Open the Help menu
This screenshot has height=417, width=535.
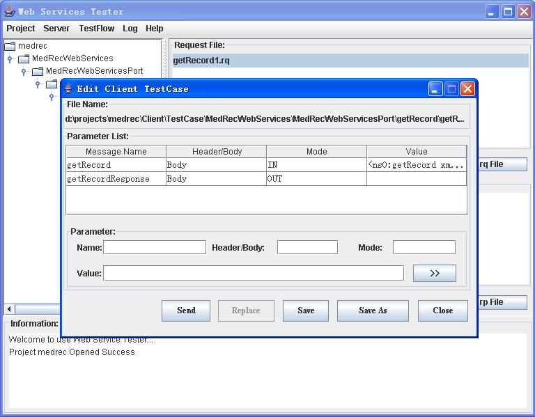point(154,29)
